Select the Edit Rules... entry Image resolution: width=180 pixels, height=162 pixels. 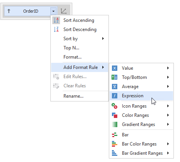(x=80, y=77)
